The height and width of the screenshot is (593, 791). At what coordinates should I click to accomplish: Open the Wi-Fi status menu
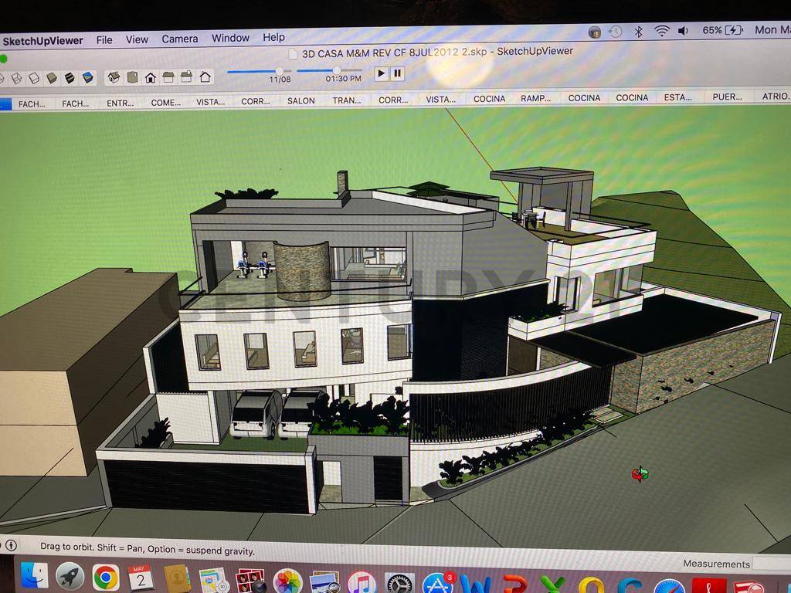click(x=661, y=31)
